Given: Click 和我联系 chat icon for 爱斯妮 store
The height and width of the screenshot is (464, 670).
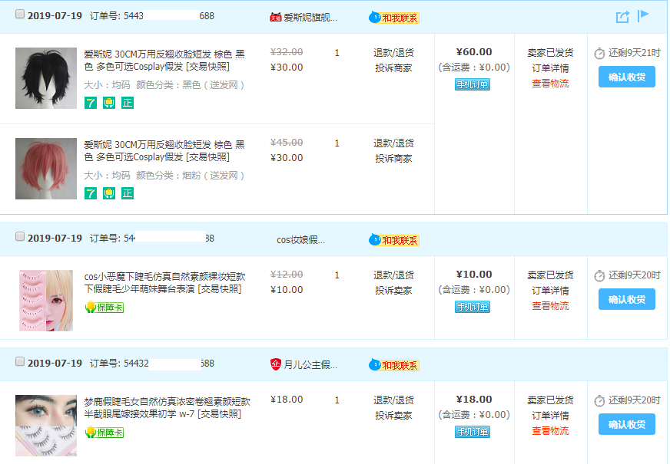Looking at the screenshot, I should click(x=393, y=17).
